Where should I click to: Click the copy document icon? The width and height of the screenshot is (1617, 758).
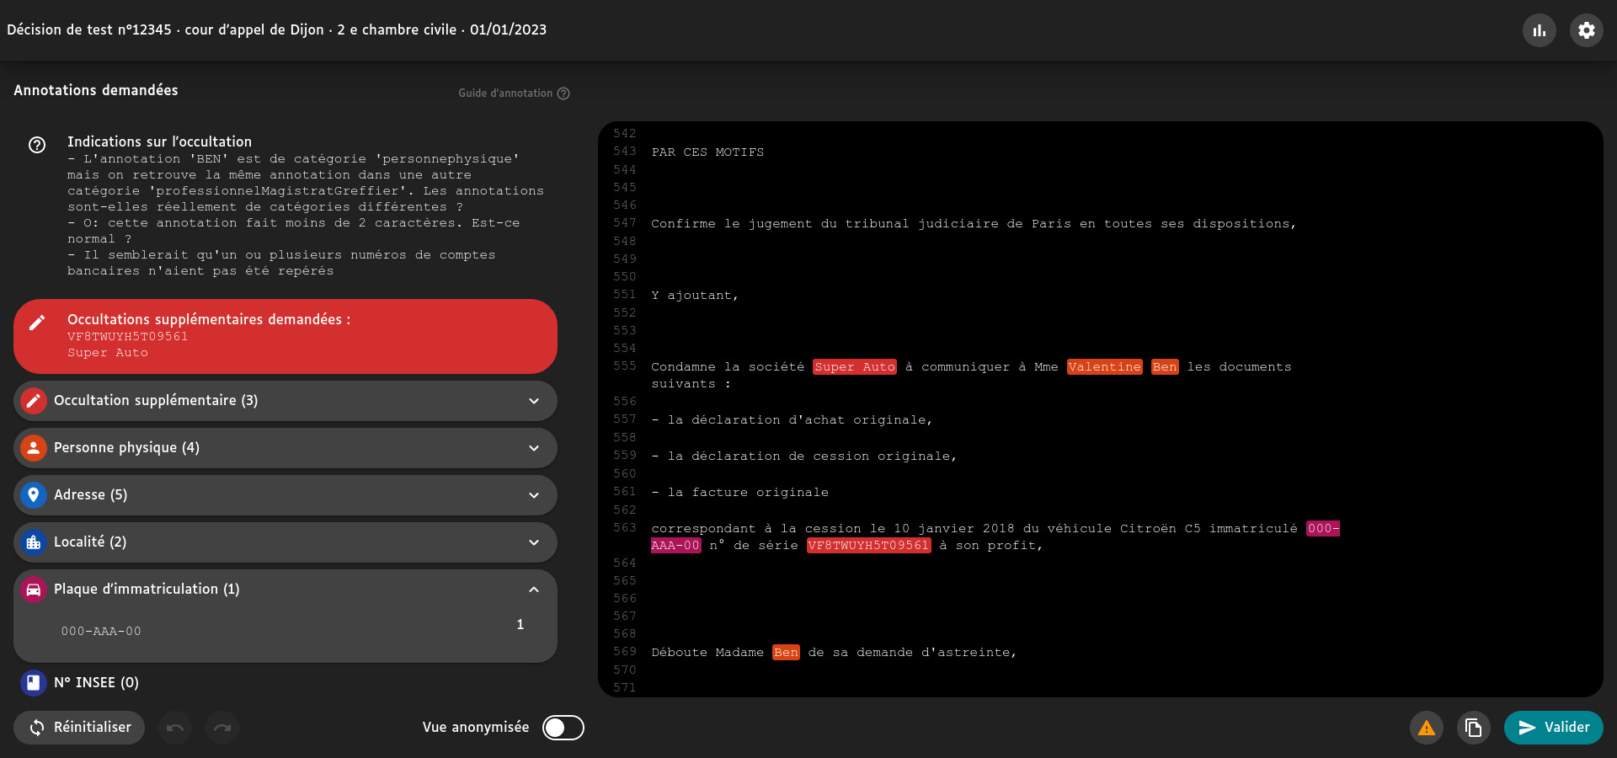coord(1474,728)
